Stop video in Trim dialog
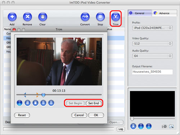The width and height of the screenshot is (180, 135). [x=35, y=103]
